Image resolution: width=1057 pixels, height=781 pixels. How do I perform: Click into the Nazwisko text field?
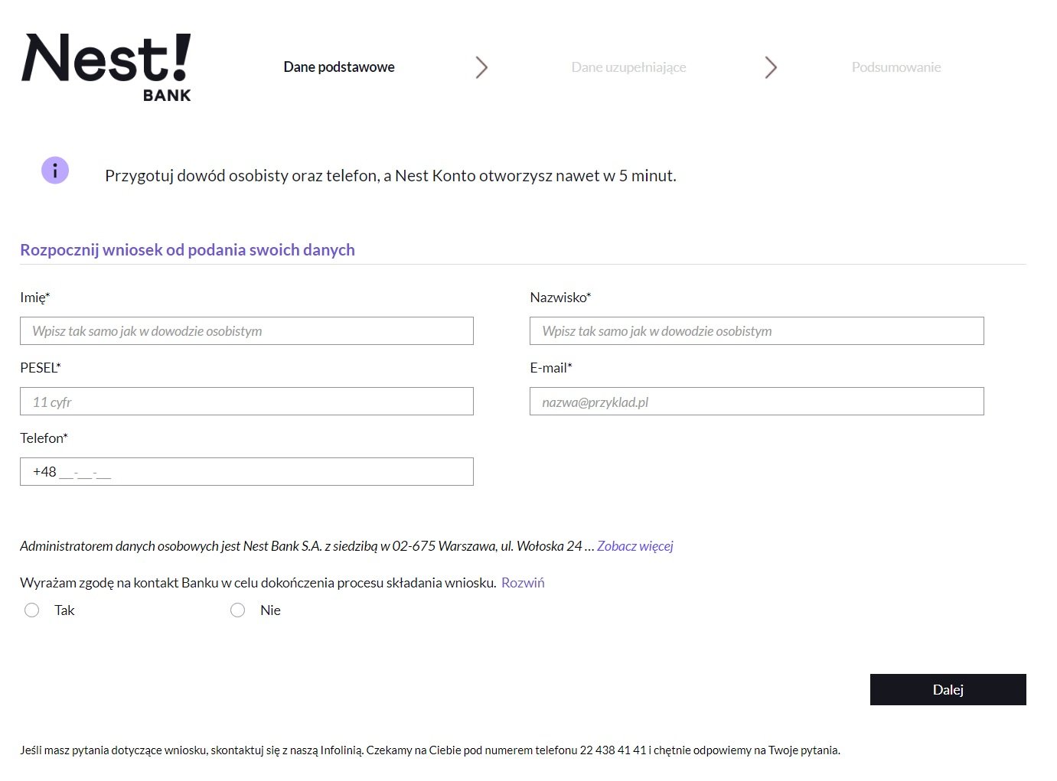[x=756, y=331]
